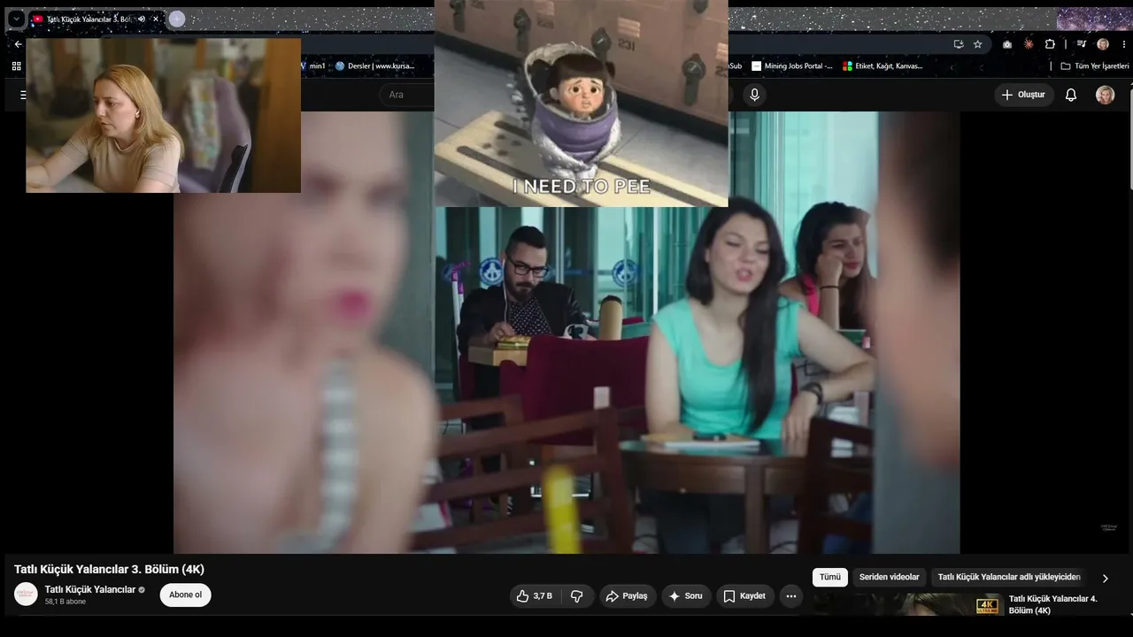Open a new browser tab

pos(177,19)
